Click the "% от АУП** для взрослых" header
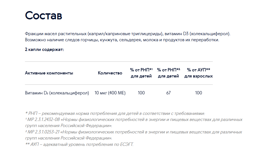Viewport: 273px width, 155px height. tap(198, 73)
